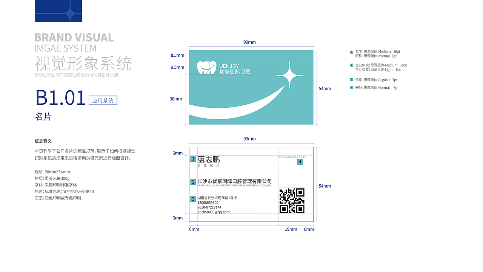Image resolution: width=483 pixels, height=272 pixels.
Task: Expand marker 2 beside the company name
Action: [x=194, y=181]
